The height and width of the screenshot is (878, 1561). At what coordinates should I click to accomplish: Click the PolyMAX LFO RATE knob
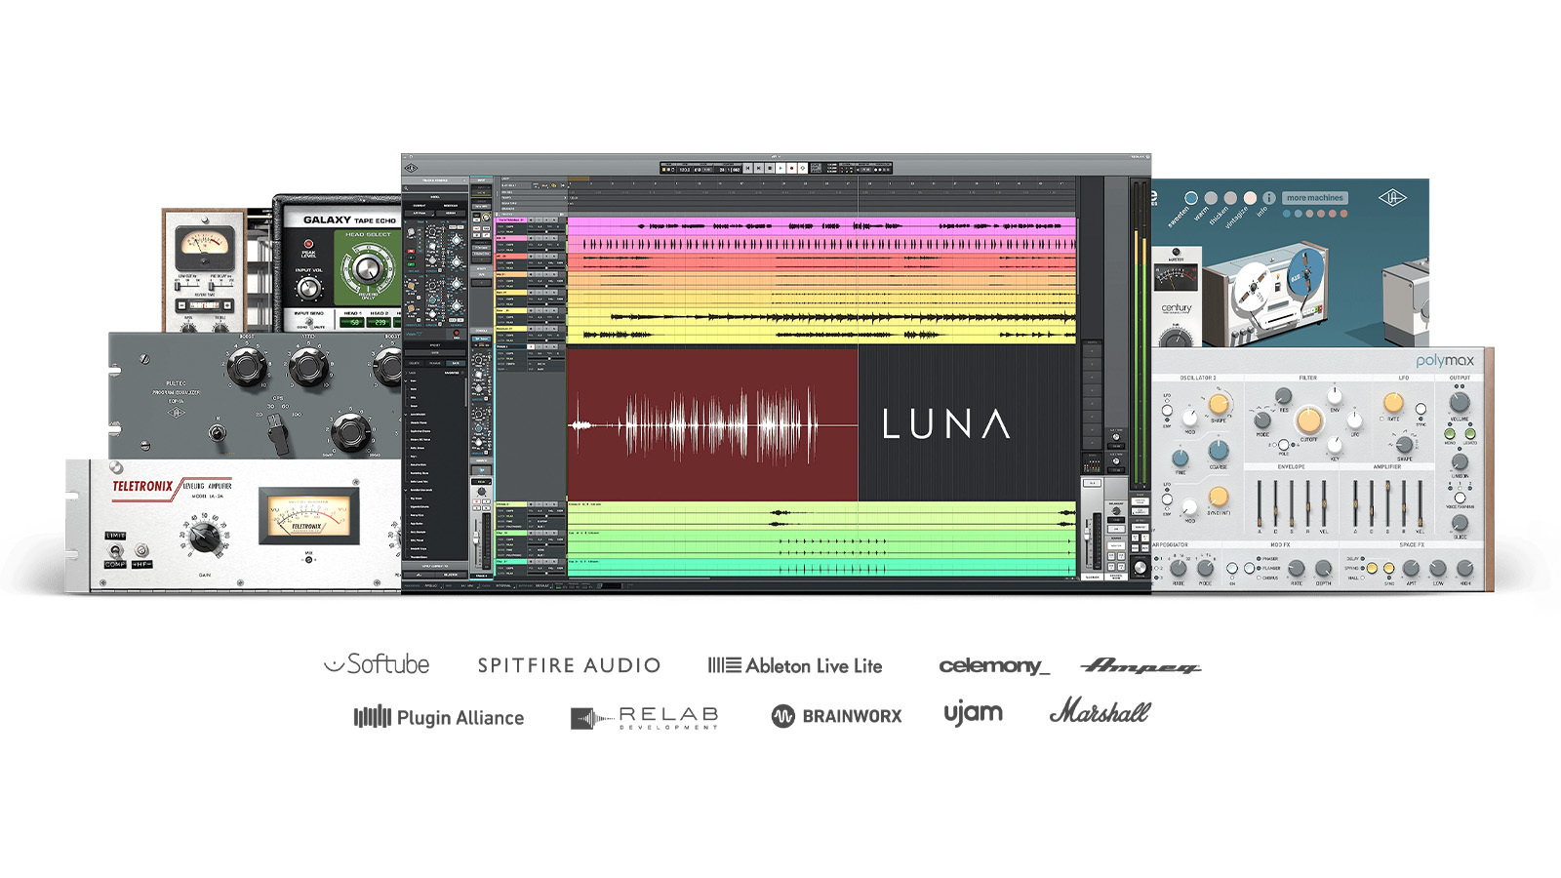[1393, 402]
